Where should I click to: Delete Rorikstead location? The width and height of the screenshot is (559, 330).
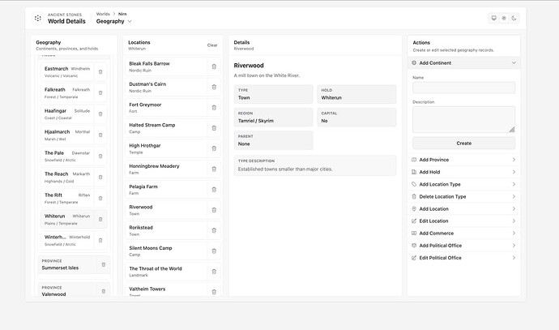coord(214,230)
